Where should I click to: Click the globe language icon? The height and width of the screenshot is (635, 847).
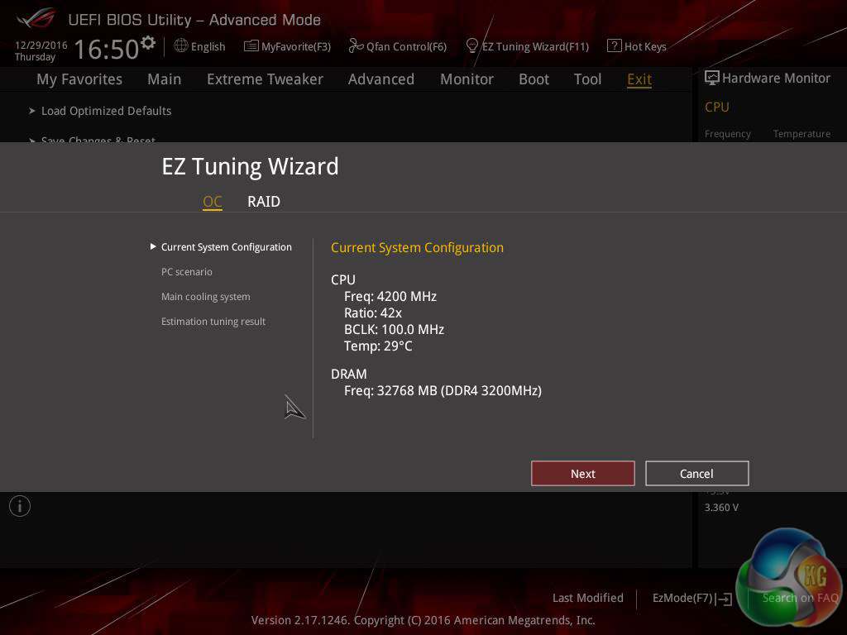coord(181,46)
